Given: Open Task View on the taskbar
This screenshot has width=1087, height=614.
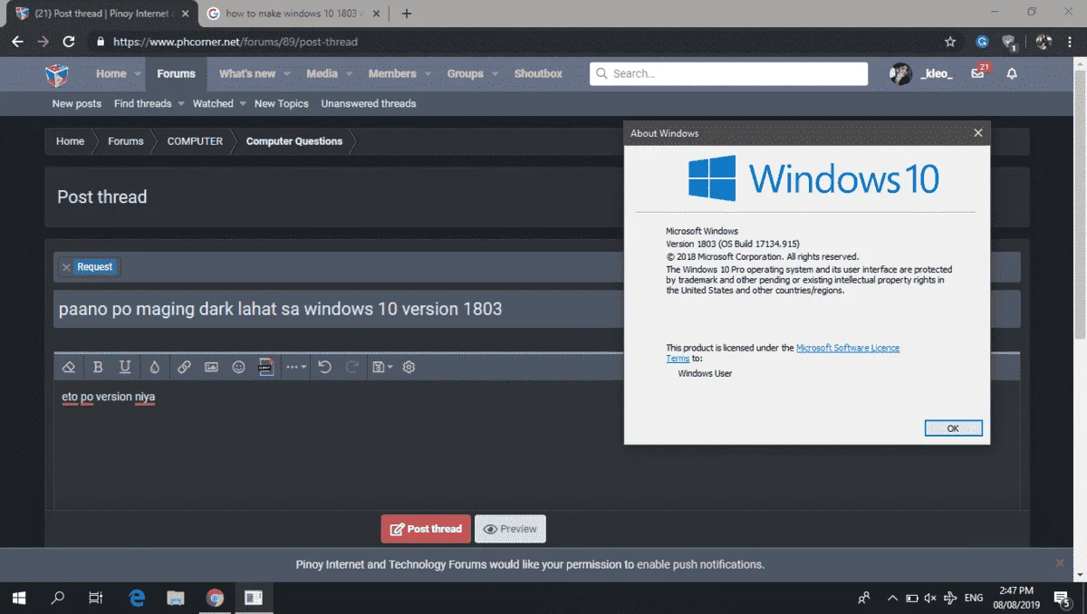Looking at the screenshot, I should tap(96, 598).
